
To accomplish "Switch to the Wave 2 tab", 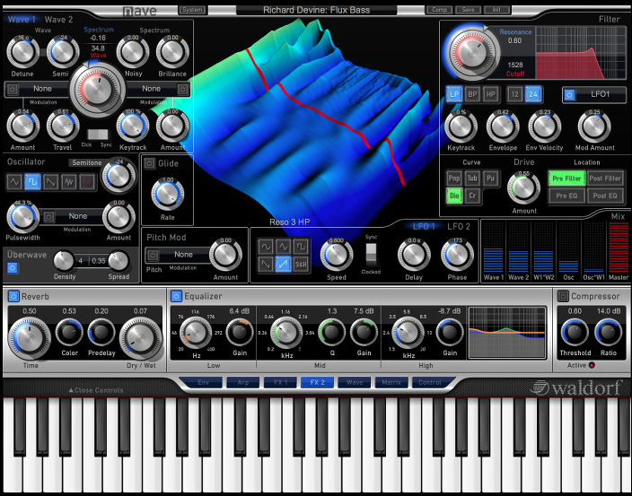I will (x=59, y=20).
